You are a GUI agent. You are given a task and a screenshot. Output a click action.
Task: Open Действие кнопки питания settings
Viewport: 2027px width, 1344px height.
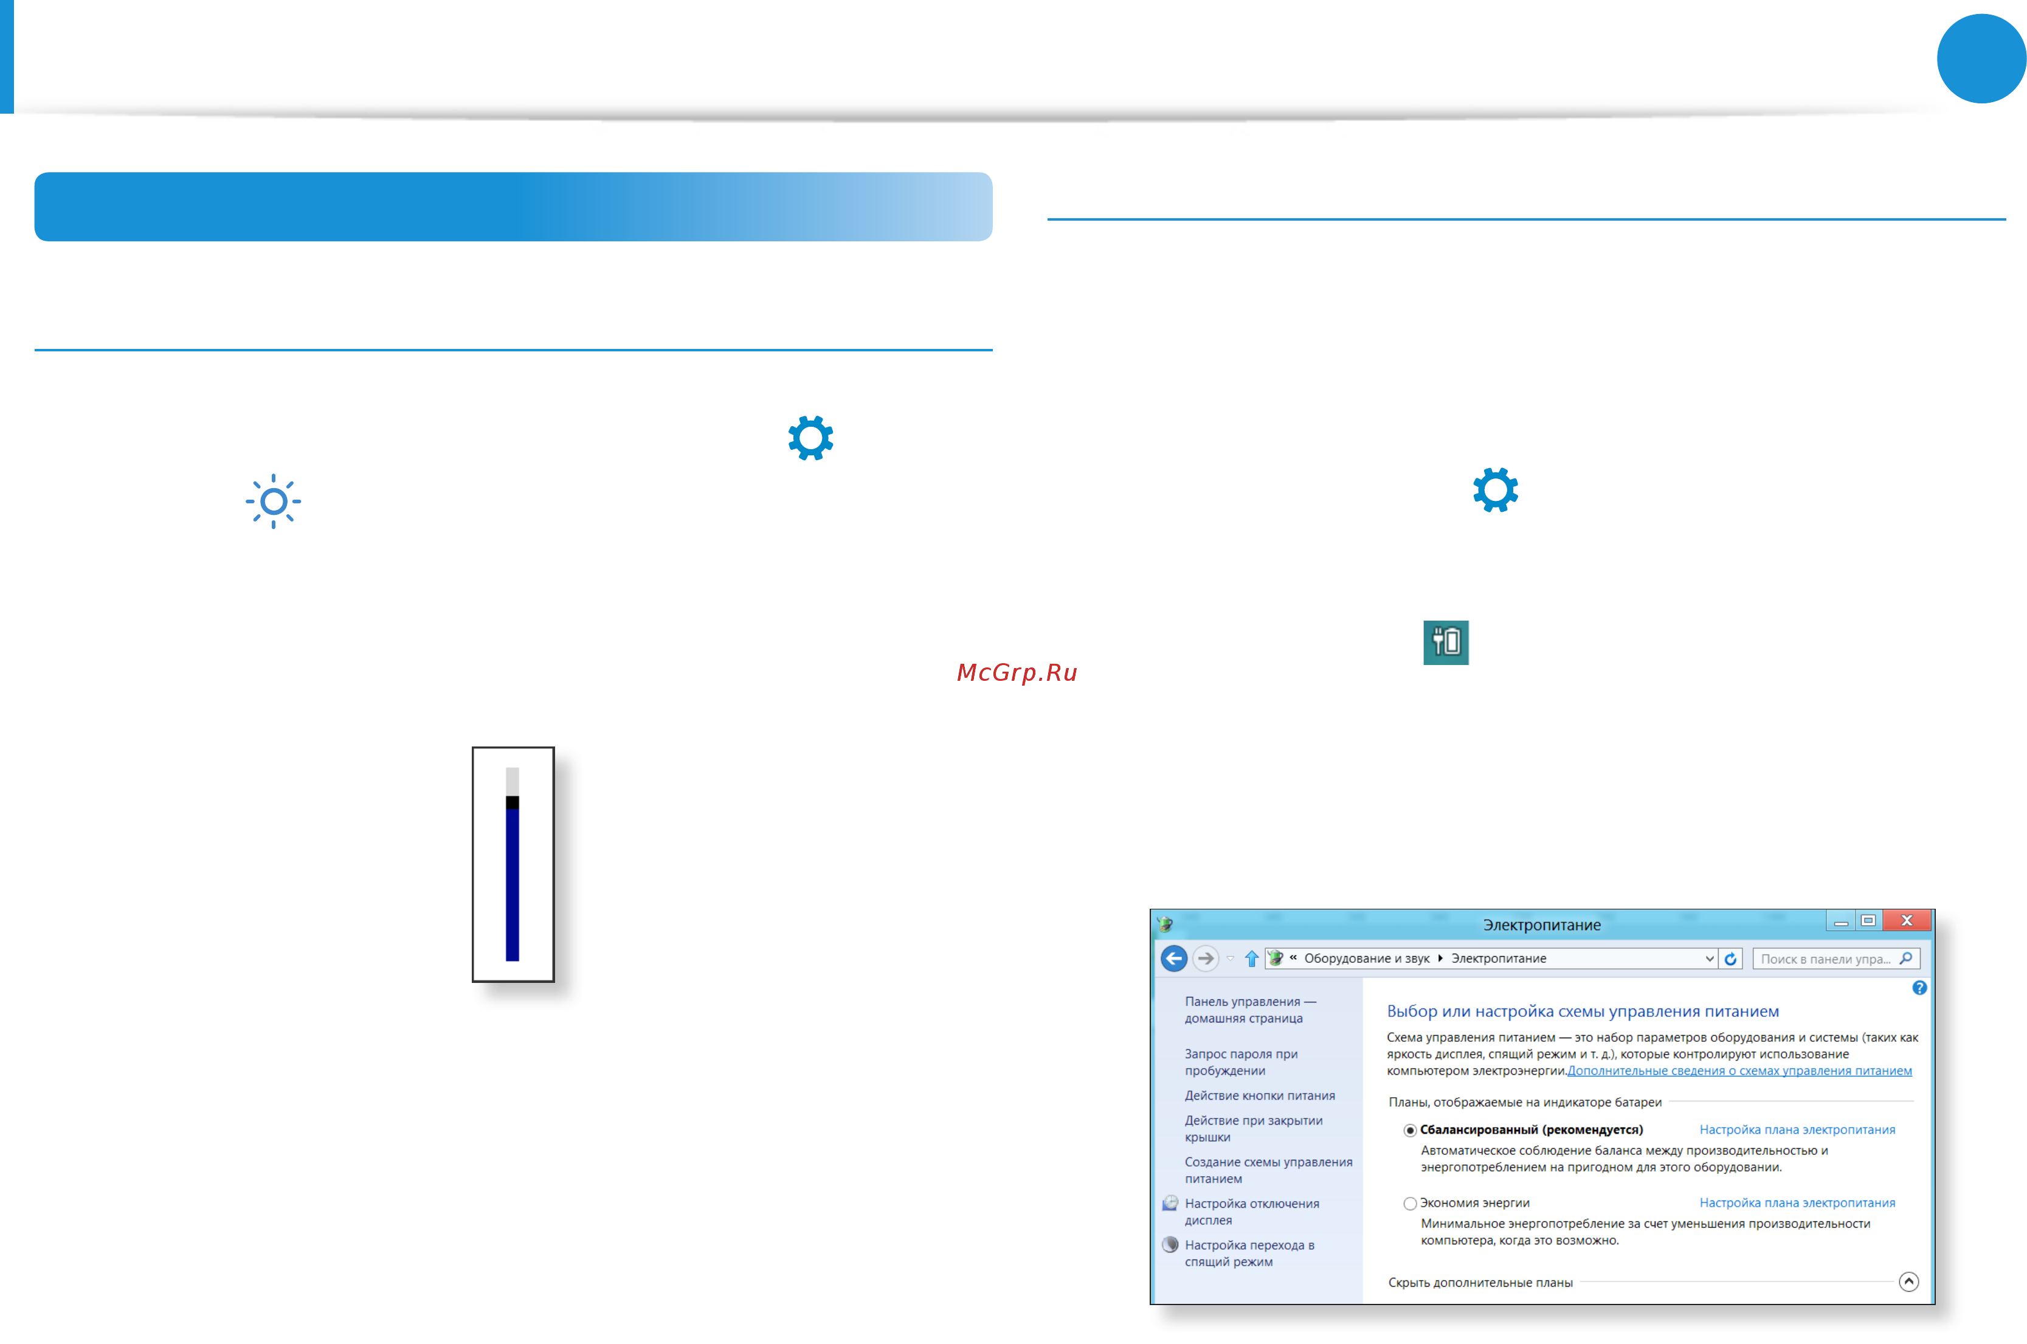1259,1095
